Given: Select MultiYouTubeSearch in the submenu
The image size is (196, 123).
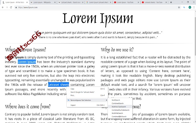Looking at the screenshot, I should [x=120, y=107].
